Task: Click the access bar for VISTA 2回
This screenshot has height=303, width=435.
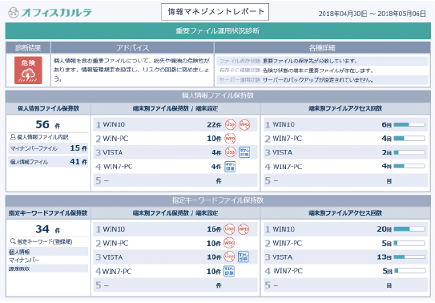Action: click(x=409, y=152)
